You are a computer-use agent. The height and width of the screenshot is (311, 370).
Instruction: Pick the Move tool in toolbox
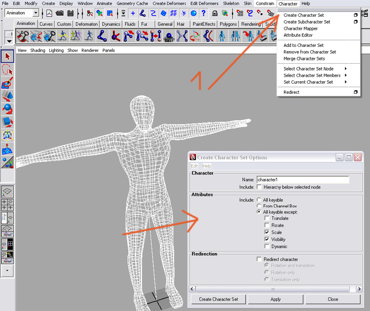pos(7,96)
